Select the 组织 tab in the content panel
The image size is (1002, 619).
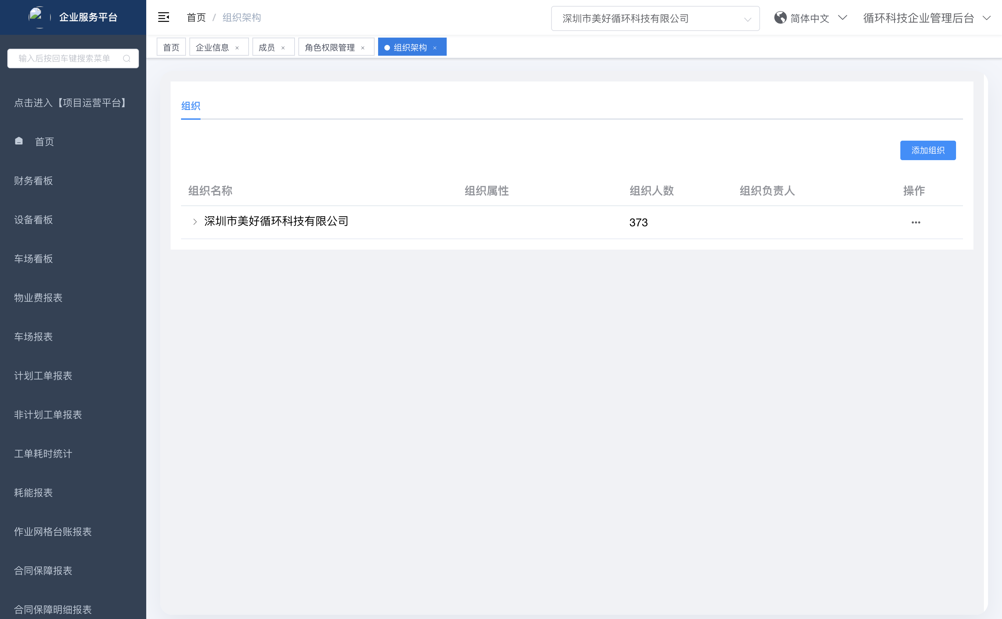(190, 106)
